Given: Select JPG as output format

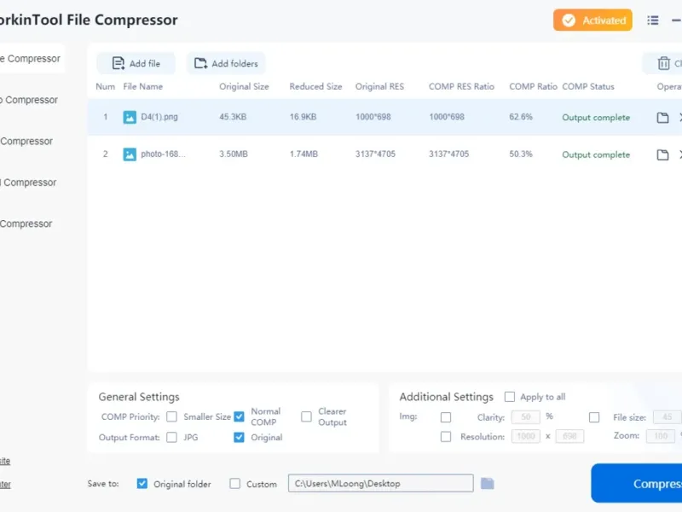Looking at the screenshot, I should (172, 437).
